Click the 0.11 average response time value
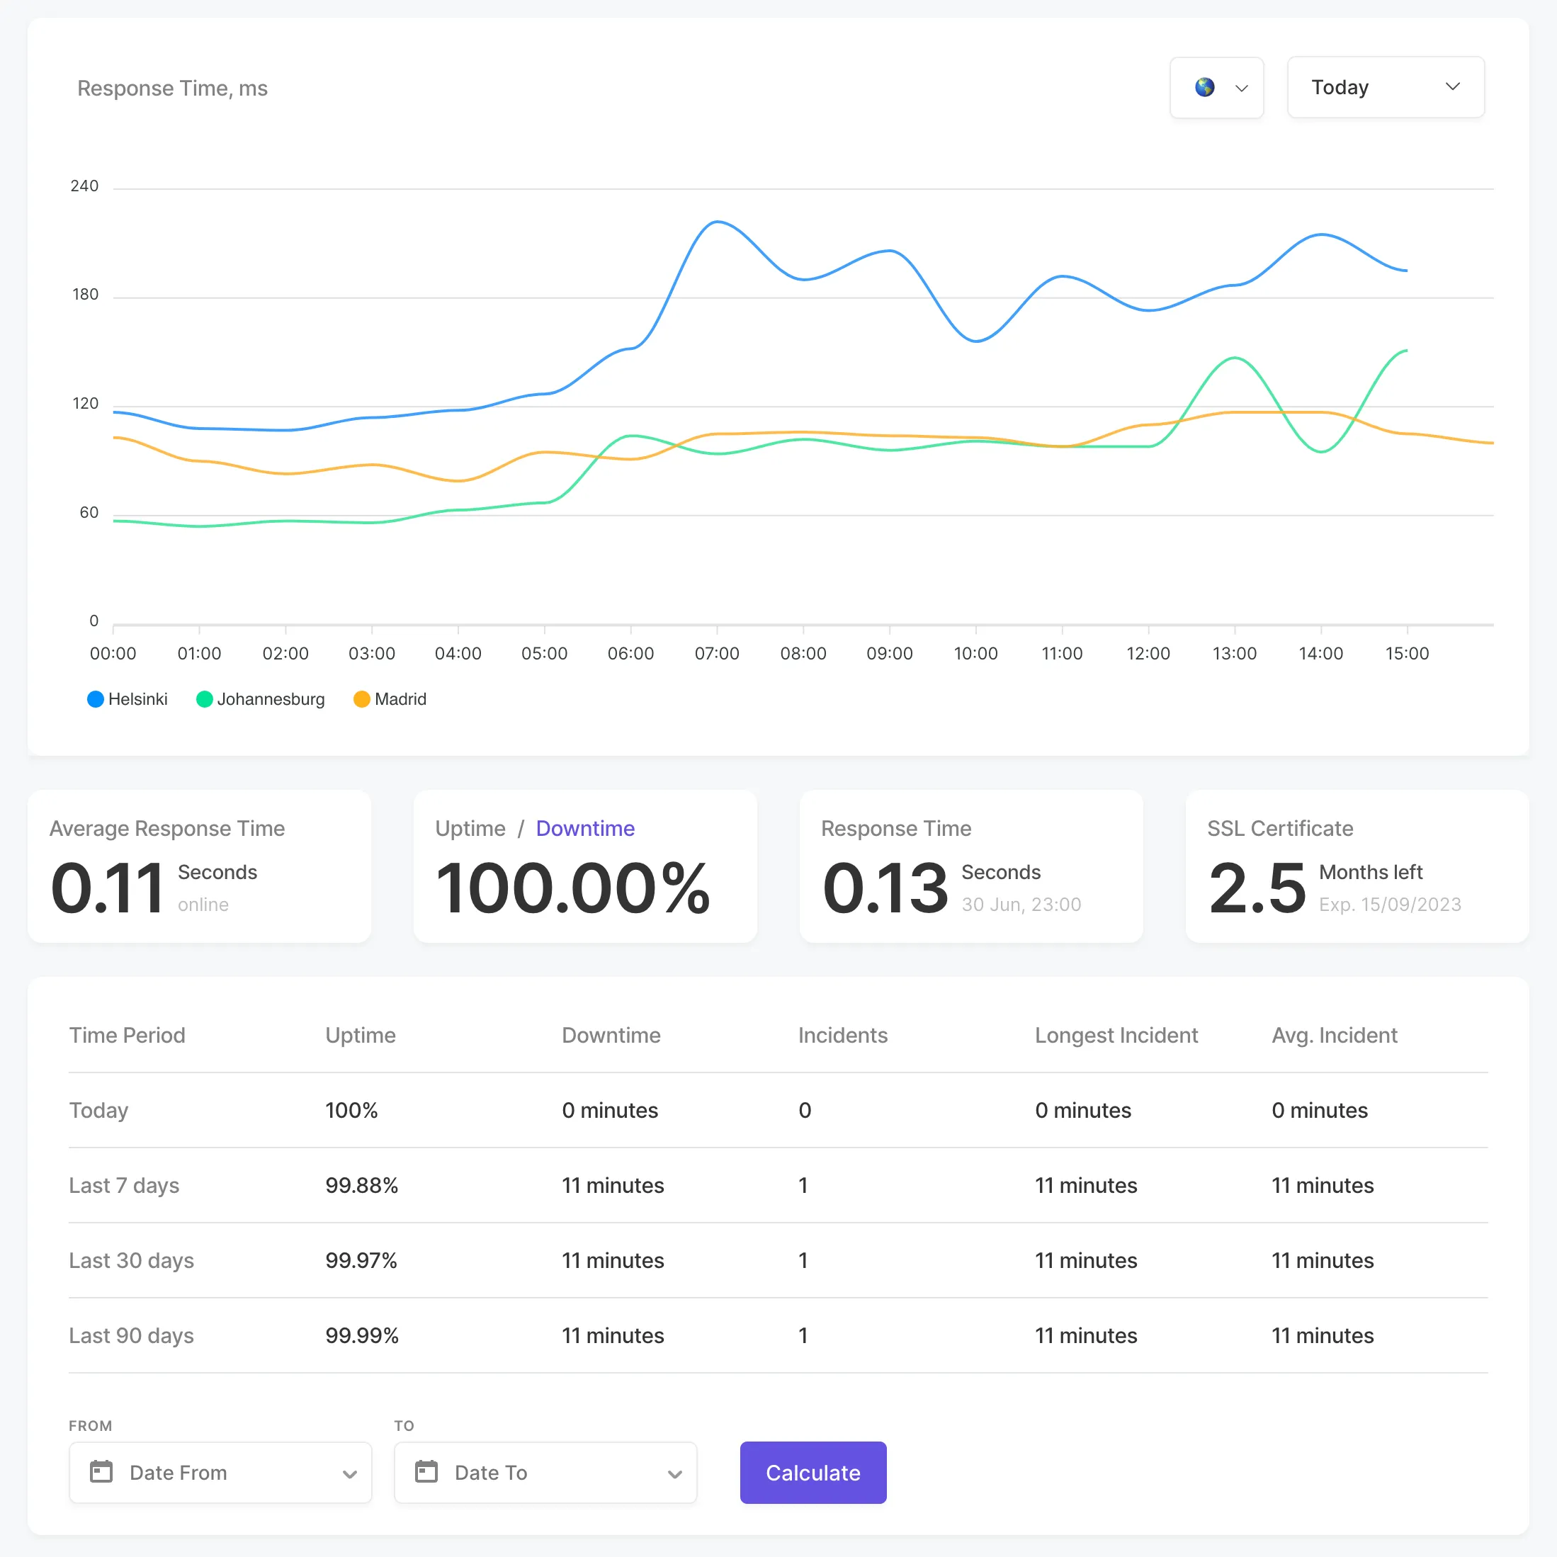Viewport: 1557px width, 1557px height. coord(108,888)
